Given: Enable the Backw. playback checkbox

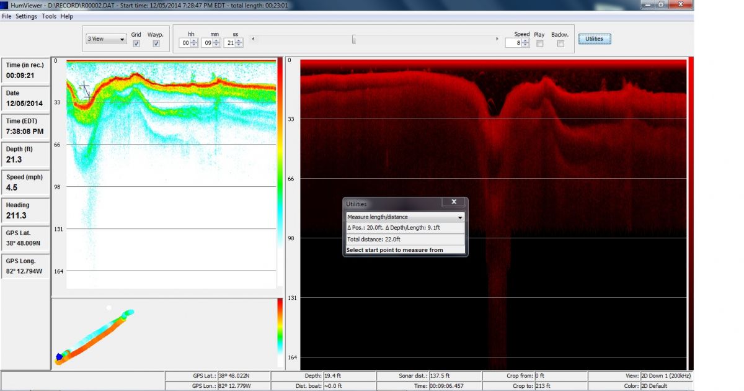Looking at the screenshot, I should click(560, 43).
